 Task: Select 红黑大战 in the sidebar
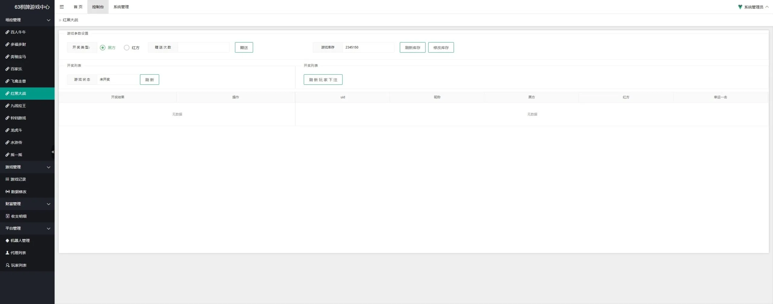point(27,93)
